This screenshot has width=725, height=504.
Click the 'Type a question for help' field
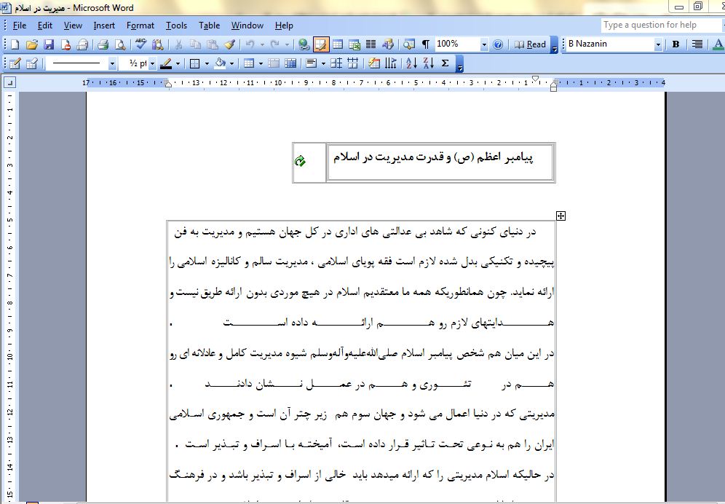pos(659,25)
